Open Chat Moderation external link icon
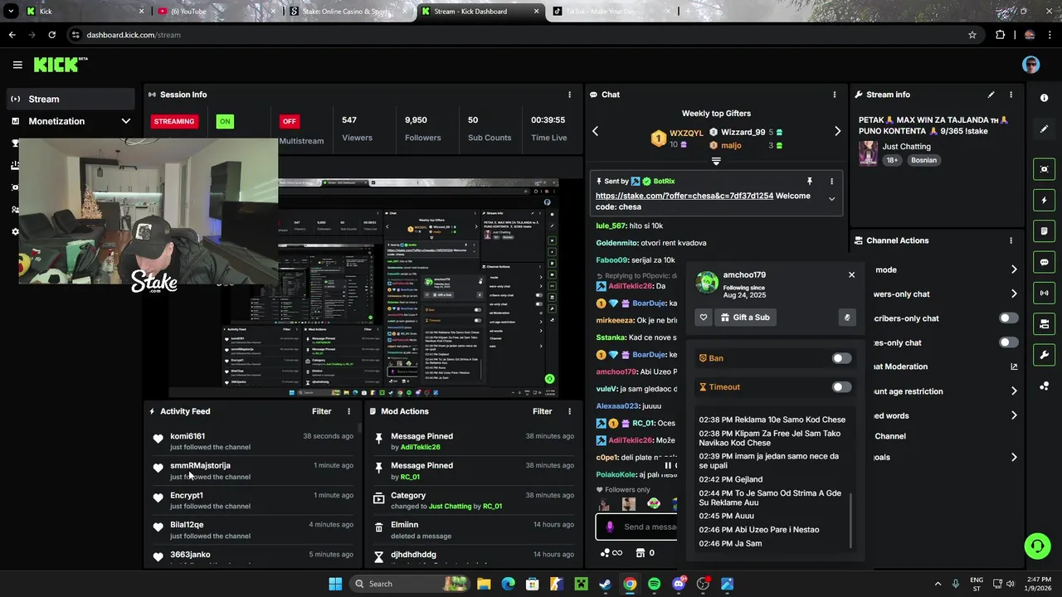 (1013, 366)
